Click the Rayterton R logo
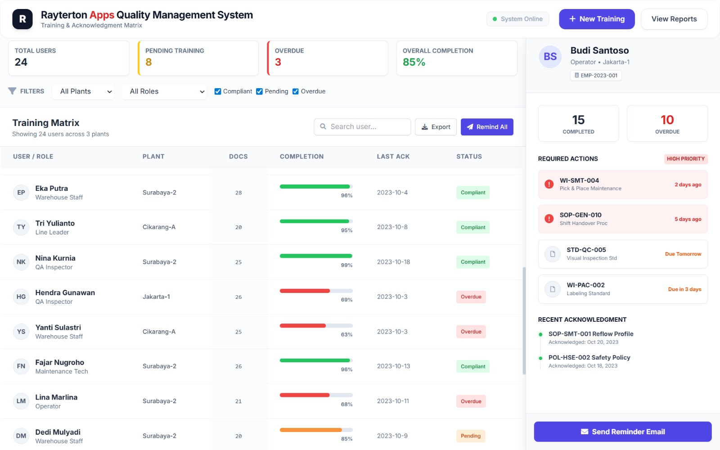This screenshot has width=720, height=450. coord(22,19)
